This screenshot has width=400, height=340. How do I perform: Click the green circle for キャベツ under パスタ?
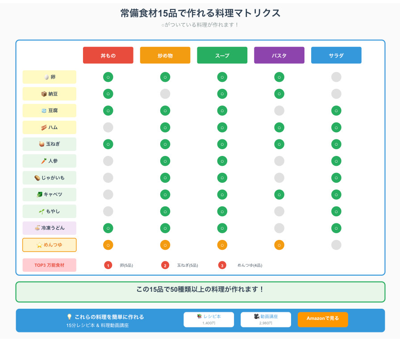pyautogui.click(x=279, y=194)
